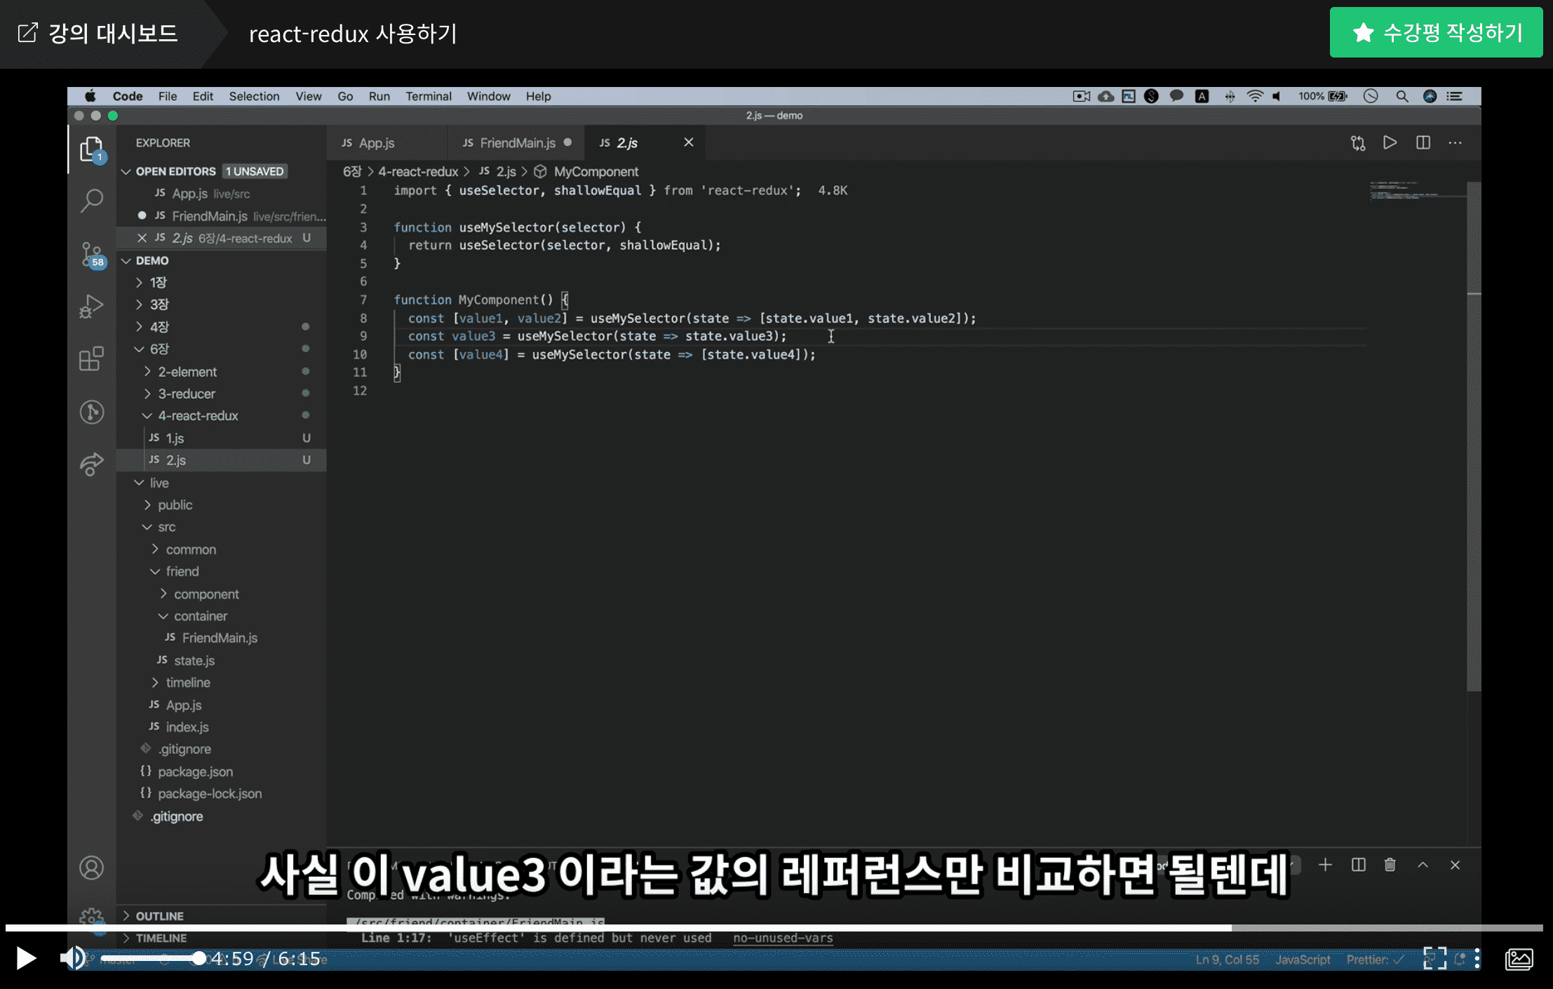Click 수강평 작성하기 button

point(1436,32)
